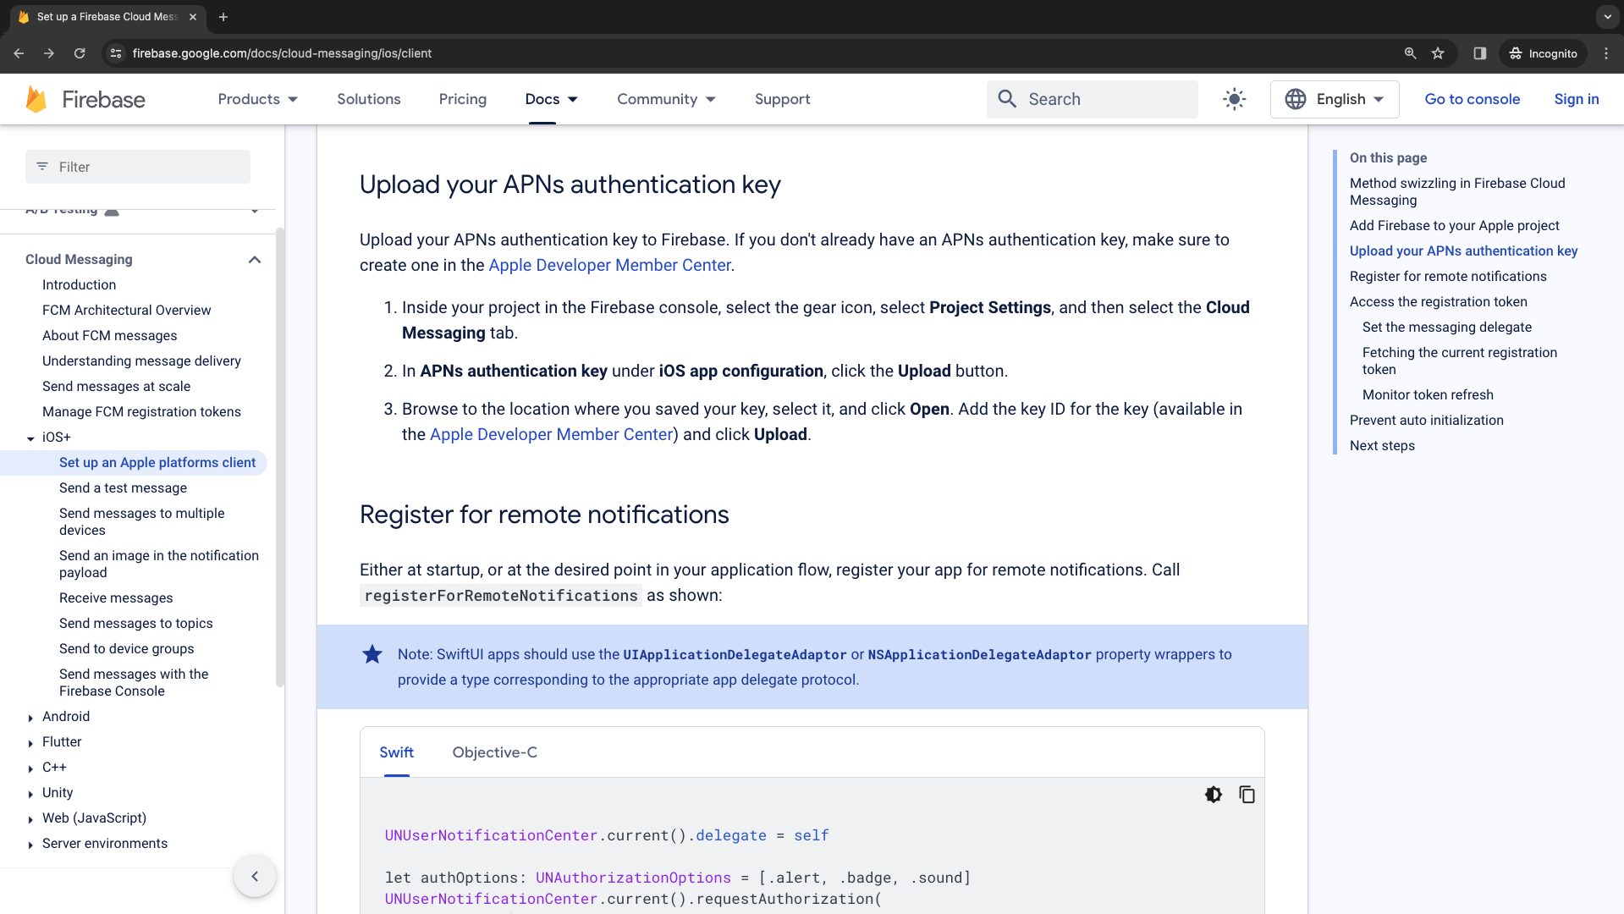
Task: Collapse the iOS+ tree node
Action: point(30,438)
